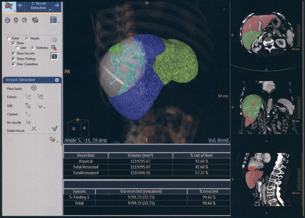Click the axial CT slice thumbnail
Screen dimensions: 305x218
point(267,34)
